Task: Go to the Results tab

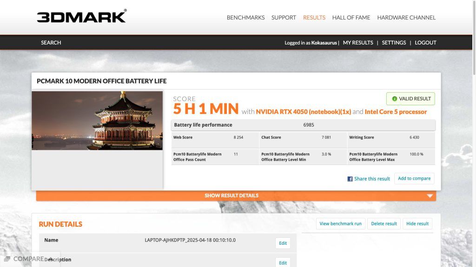Action: click(314, 18)
